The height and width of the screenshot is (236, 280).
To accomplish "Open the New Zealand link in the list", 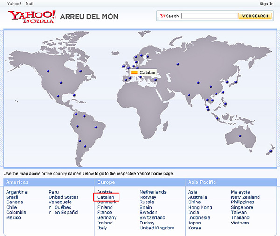I will 245,197.
